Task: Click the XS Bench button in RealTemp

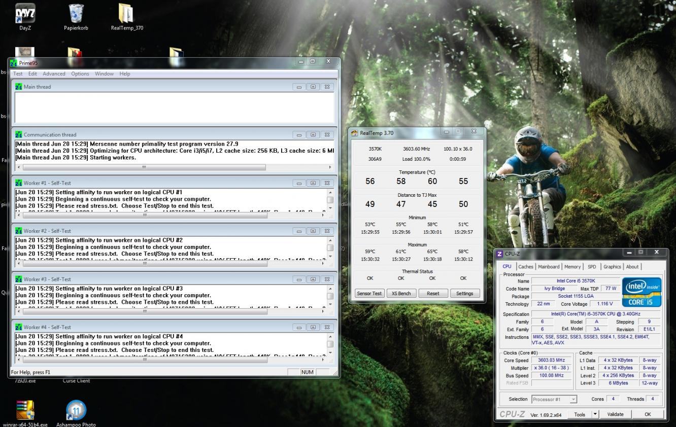Action: point(401,293)
